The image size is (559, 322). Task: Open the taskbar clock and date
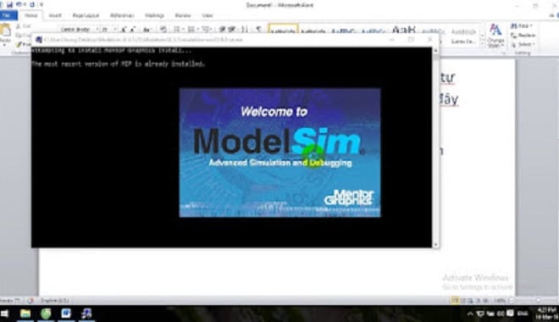(546, 314)
